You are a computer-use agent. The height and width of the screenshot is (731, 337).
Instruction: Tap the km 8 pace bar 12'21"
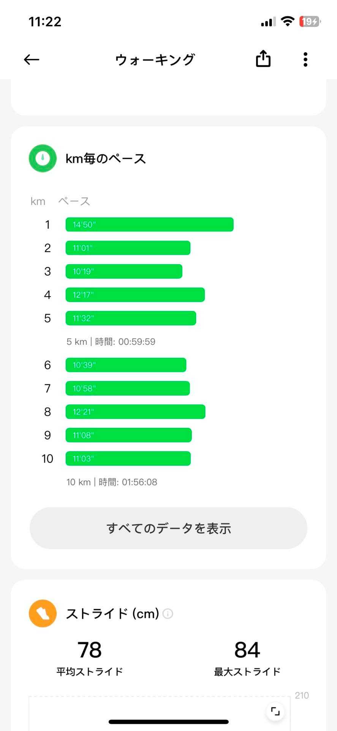tap(135, 412)
